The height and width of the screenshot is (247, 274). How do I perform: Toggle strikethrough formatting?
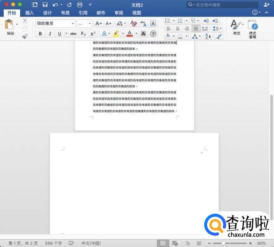pos(73,34)
